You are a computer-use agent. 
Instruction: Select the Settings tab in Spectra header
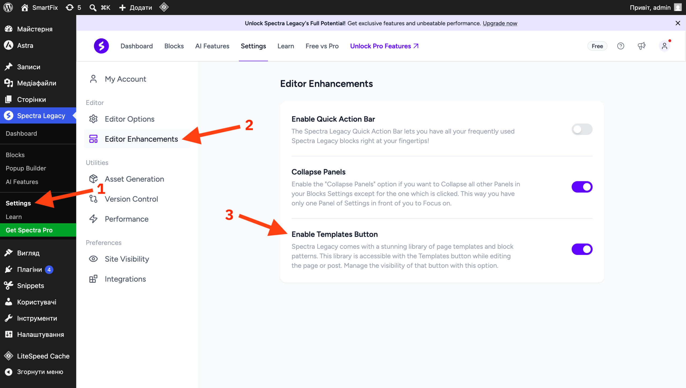point(253,46)
